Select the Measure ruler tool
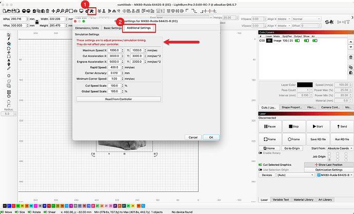 tap(9, 68)
